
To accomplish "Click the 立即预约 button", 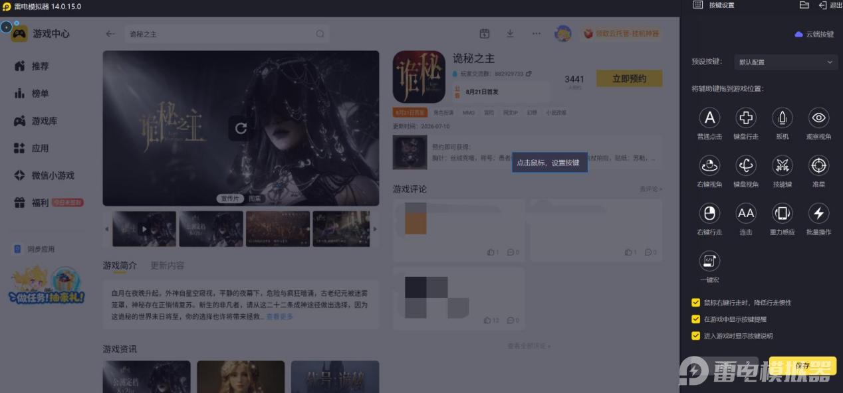I will pyautogui.click(x=629, y=78).
